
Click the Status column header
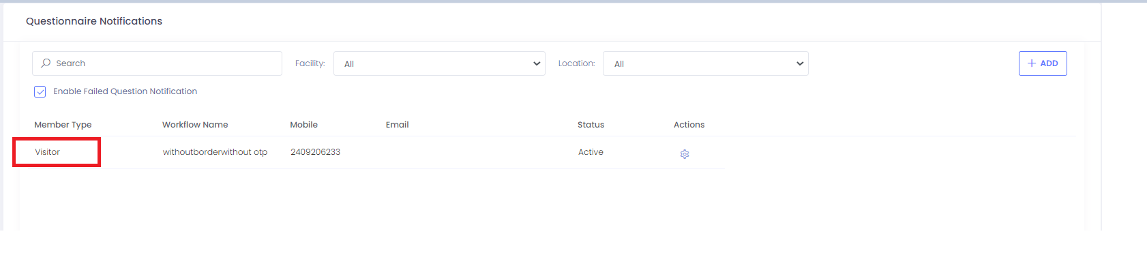[591, 125]
